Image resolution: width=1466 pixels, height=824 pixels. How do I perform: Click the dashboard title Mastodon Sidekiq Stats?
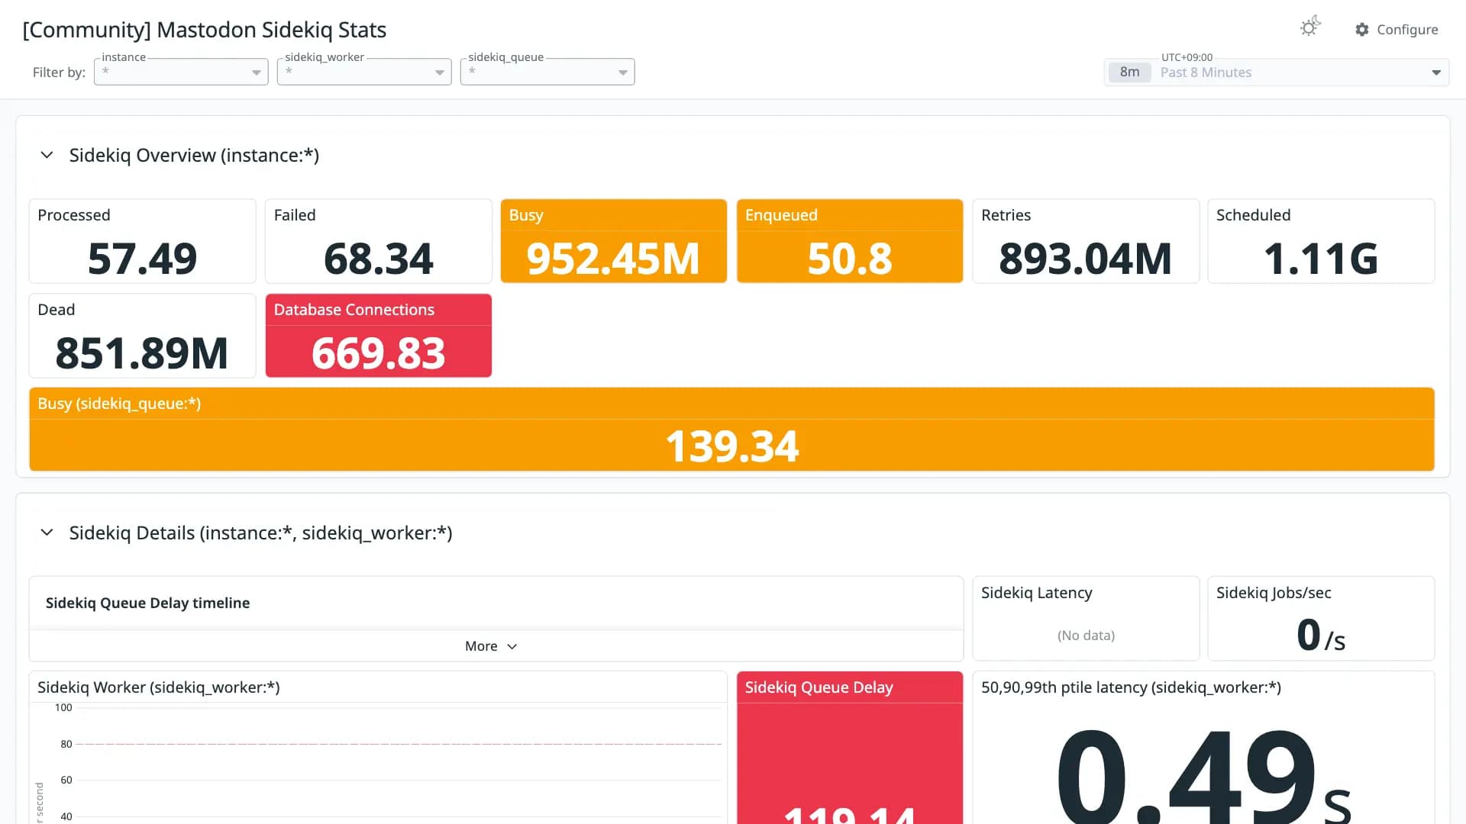[x=204, y=30]
